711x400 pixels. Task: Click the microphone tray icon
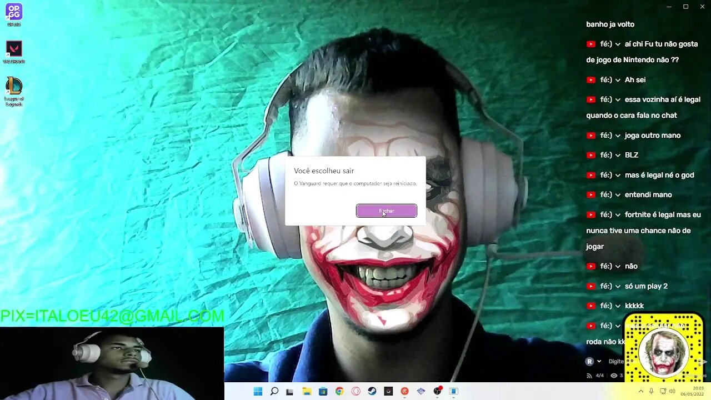coord(652,391)
